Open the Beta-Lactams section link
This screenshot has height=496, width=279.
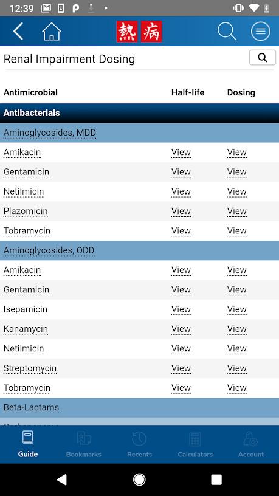[32, 407]
